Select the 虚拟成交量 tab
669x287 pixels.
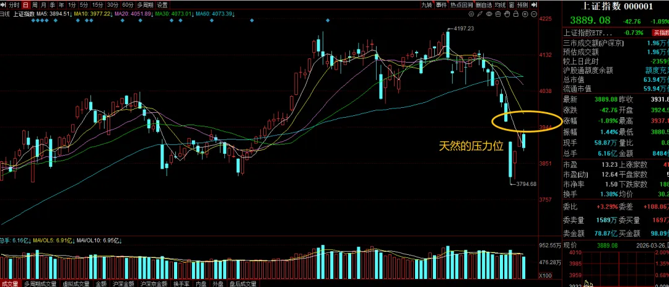coord(77,283)
